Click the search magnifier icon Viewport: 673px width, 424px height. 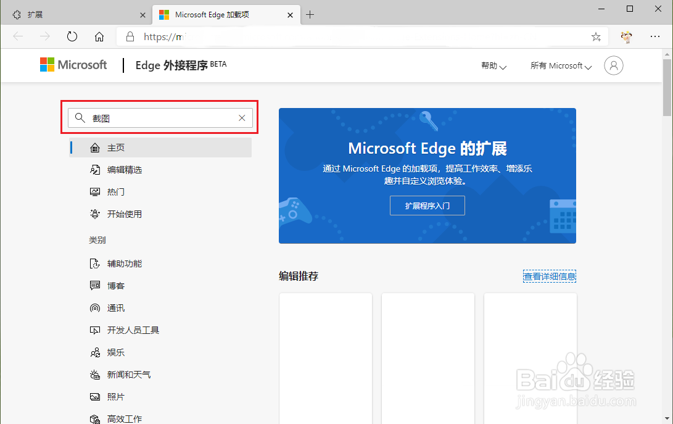[80, 118]
